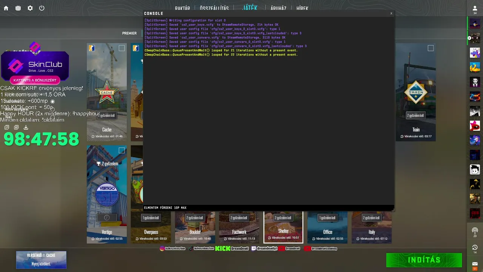Click the DreamDewilGambling YouTube link

pos(320,249)
